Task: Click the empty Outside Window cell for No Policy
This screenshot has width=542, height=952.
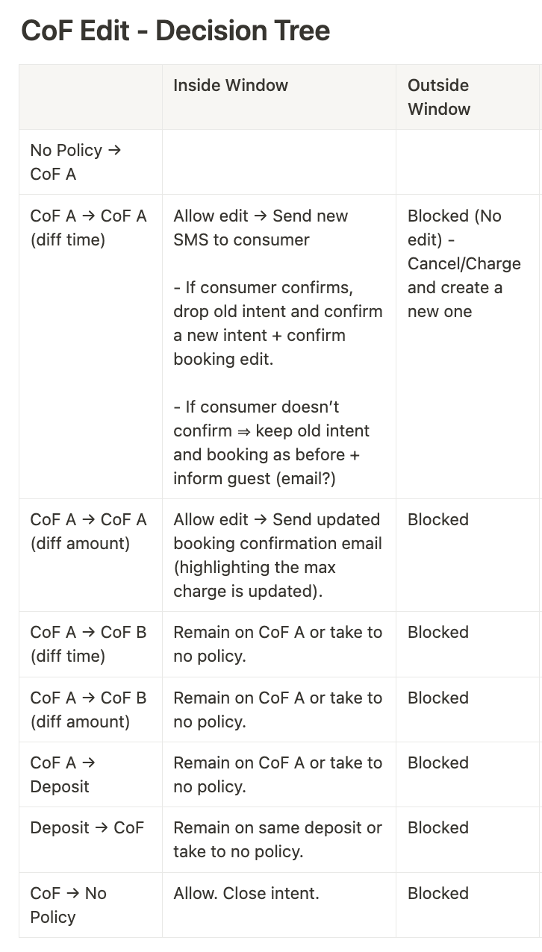Action: coord(467,162)
